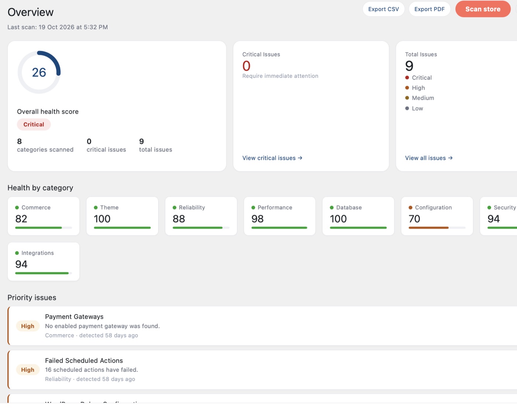Click the Total Issues count of 9
This screenshot has height=409, width=517.
[x=409, y=66]
